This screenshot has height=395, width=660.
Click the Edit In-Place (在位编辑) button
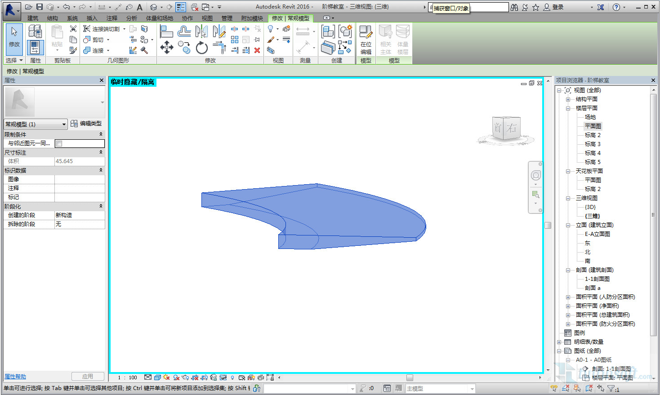[x=366, y=40]
